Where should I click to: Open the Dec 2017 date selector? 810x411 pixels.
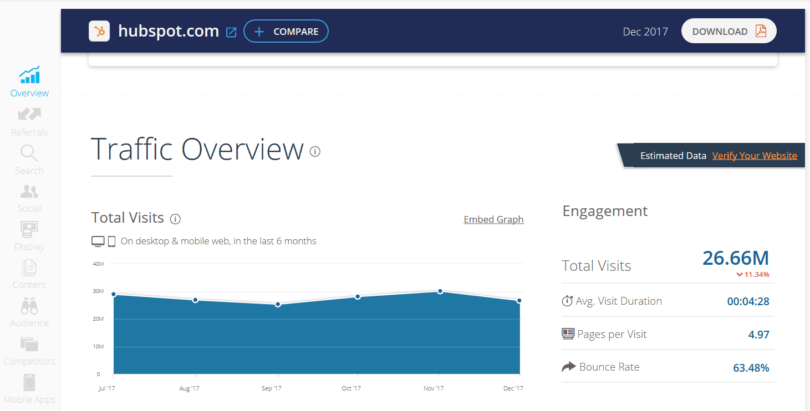pos(645,32)
